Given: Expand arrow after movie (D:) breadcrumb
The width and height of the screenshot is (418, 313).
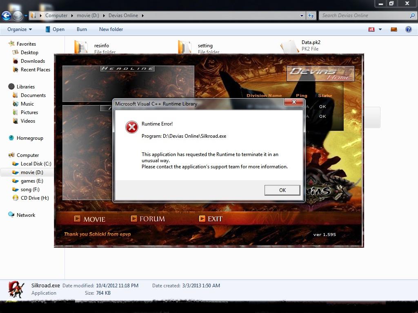Looking at the screenshot, I should tap(104, 15).
